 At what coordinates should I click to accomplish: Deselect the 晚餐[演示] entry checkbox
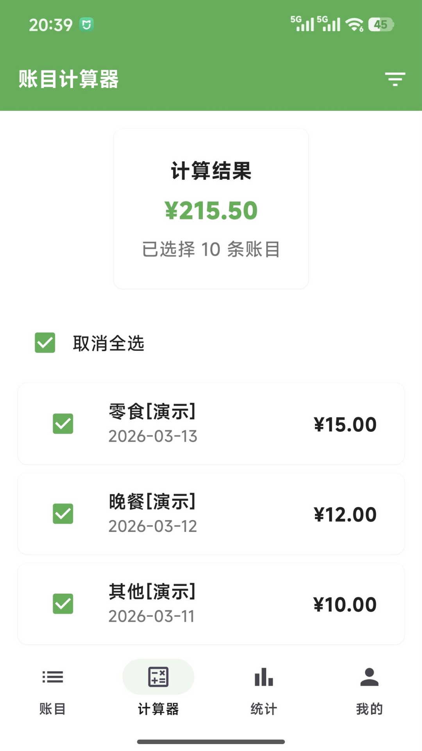(x=63, y=514)
